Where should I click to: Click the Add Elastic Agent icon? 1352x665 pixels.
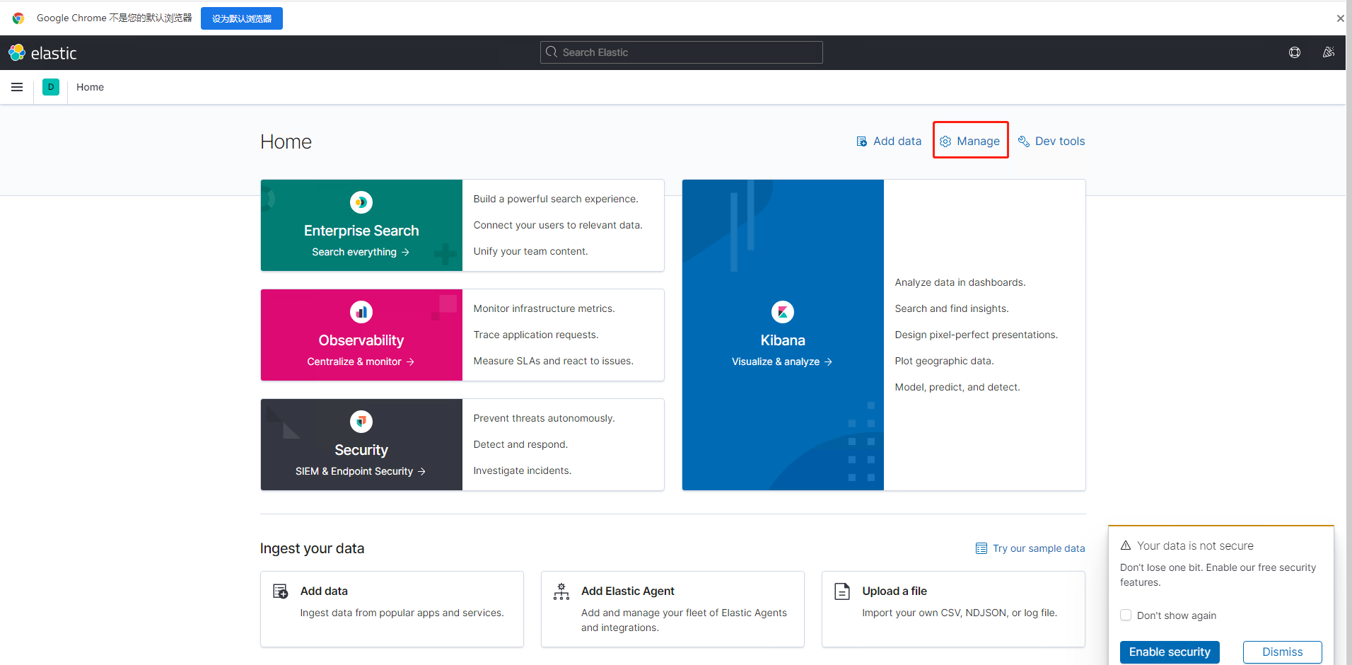tap(561, 591)
